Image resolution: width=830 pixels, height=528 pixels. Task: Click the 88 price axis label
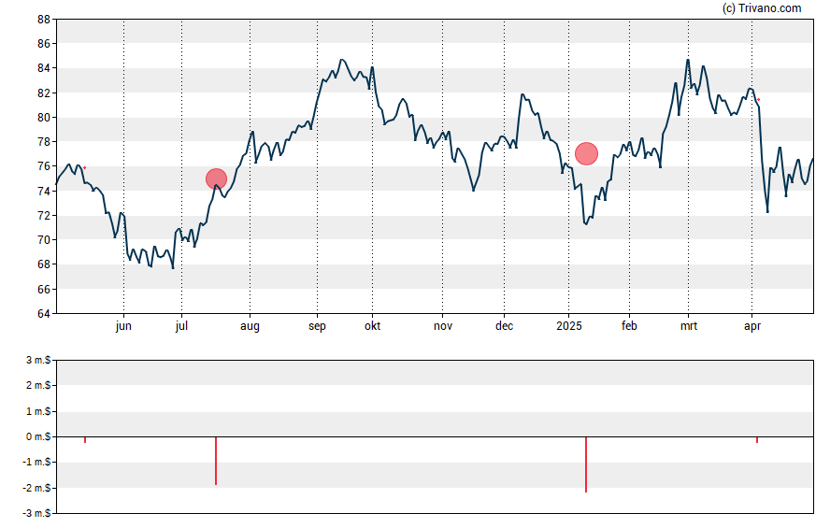[x=43, y=20]
